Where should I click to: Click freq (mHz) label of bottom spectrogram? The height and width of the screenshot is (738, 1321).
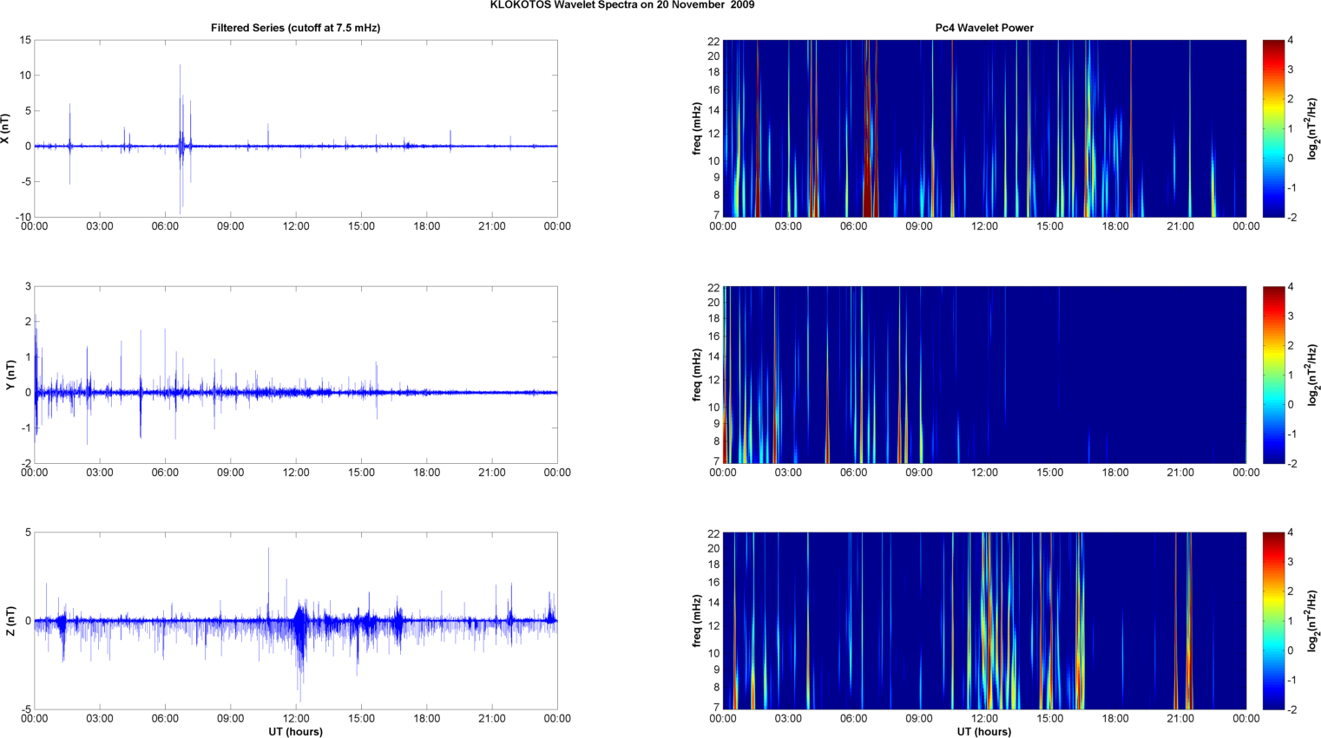[697, 621]
